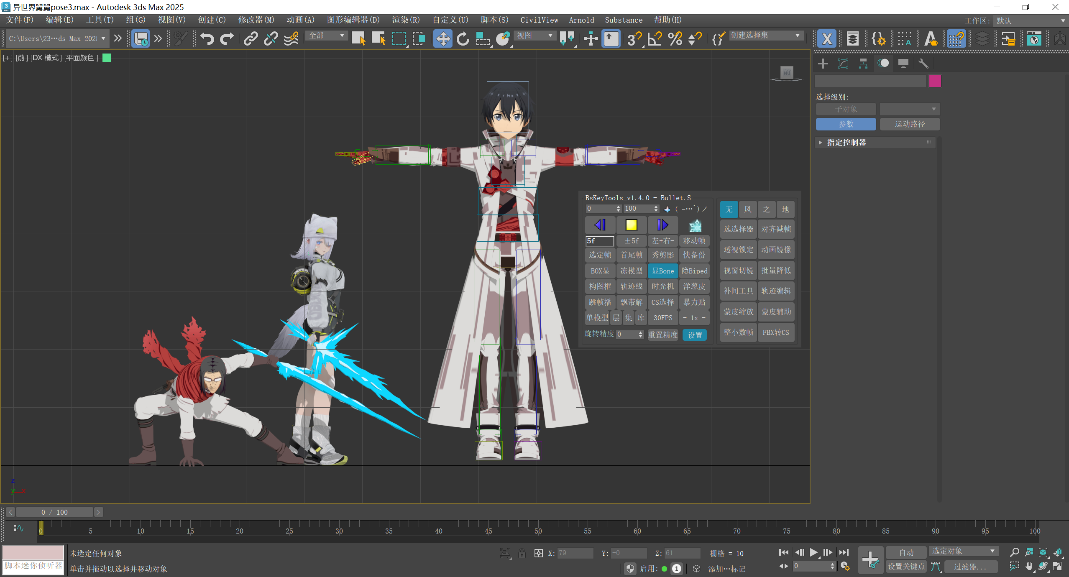Image resolution: width=1069 pixels, height=577 pixels.
Task: Open the Create tab plus icon
Action: coord(823,64)
